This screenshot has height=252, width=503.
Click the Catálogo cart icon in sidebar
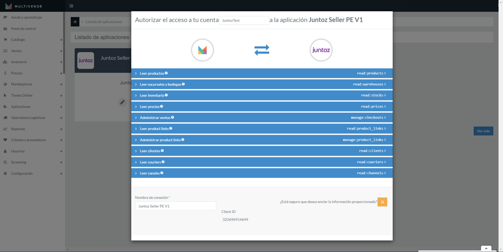(5, 40)
